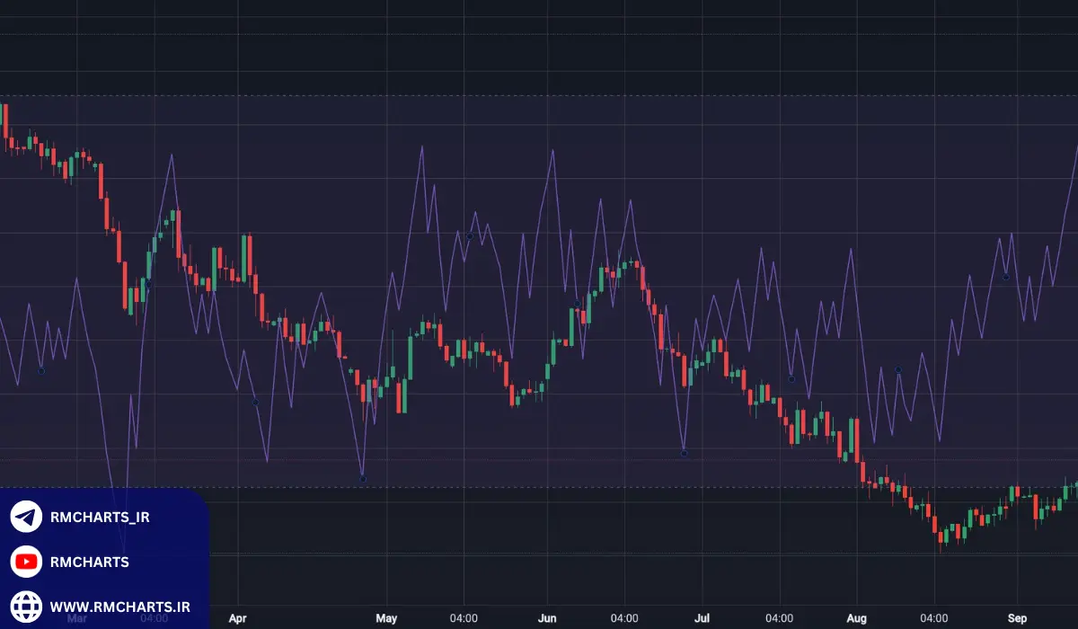1078x629 pixels.
Task: Click the red YouTube play icon
Action: (x=26, y=562)
